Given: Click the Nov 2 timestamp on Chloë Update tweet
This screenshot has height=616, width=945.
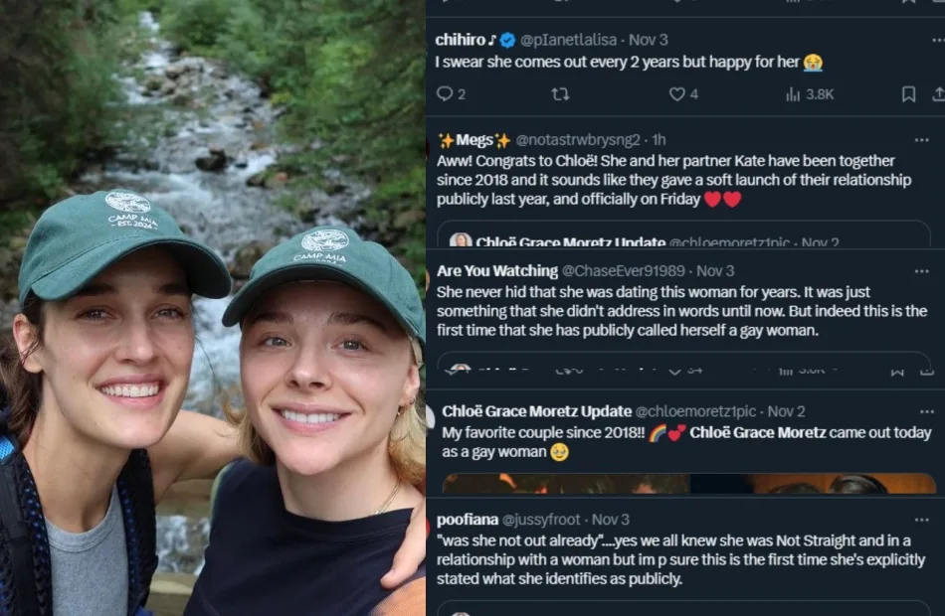Looking at the screenshot, I should point(787,411).
